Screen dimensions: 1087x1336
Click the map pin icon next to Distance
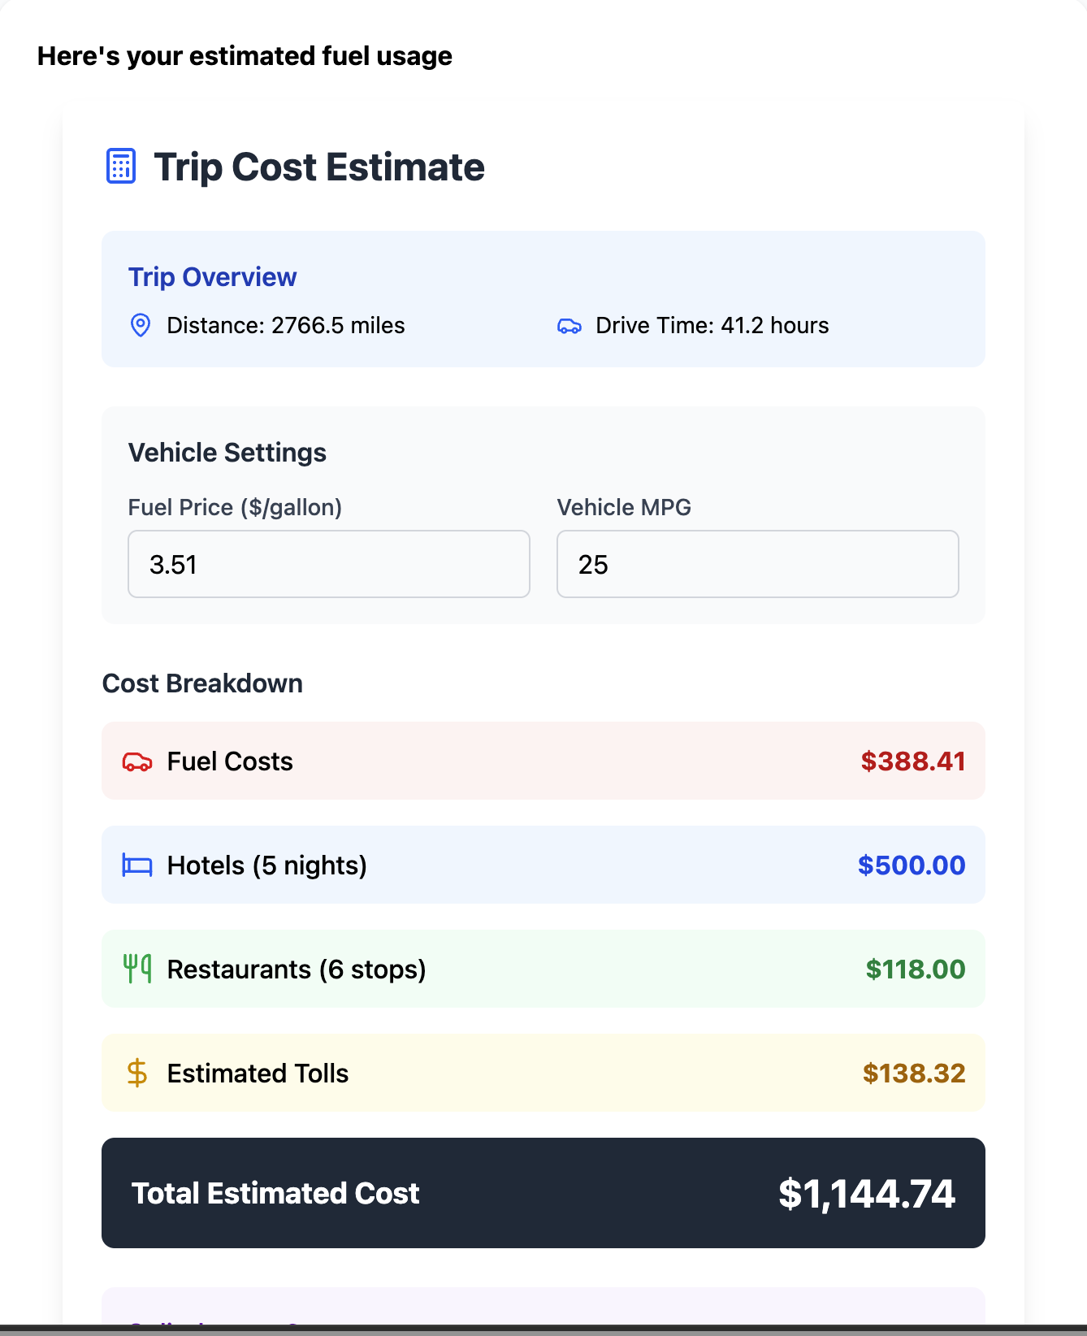[x=141, y=325]
